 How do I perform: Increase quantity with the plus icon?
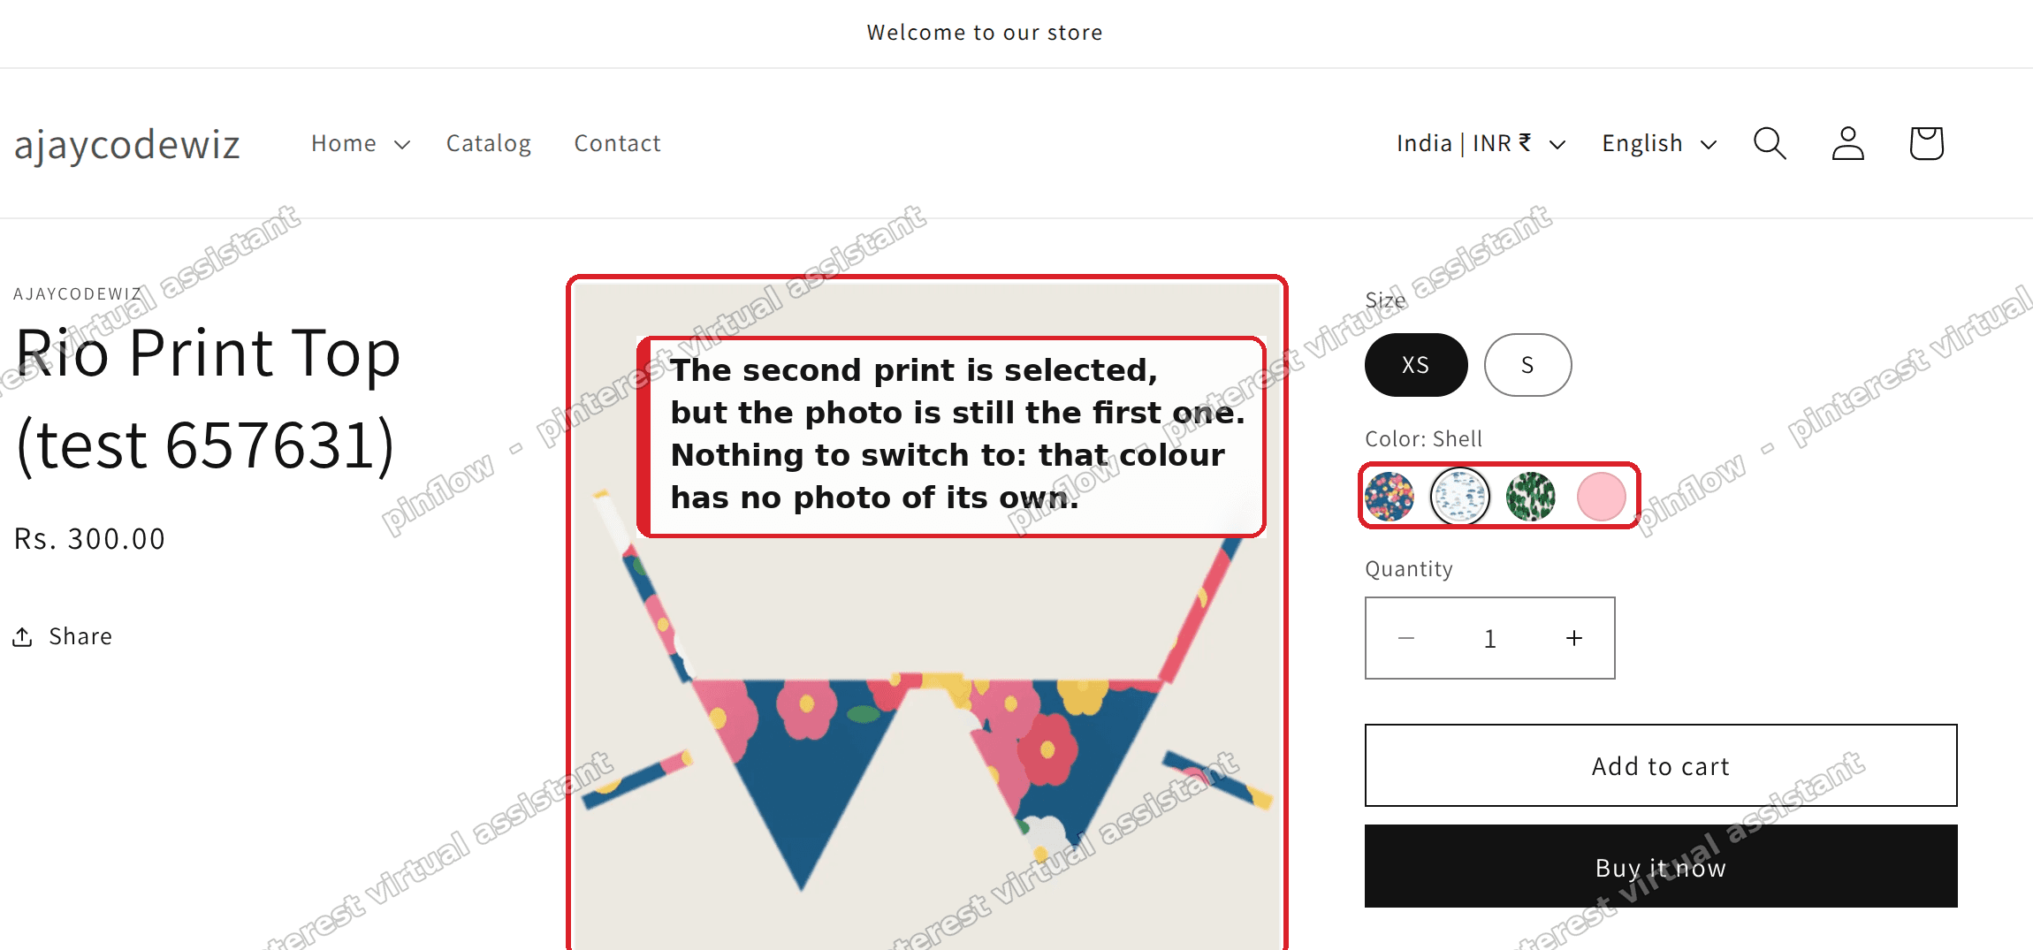point(1574,638)
